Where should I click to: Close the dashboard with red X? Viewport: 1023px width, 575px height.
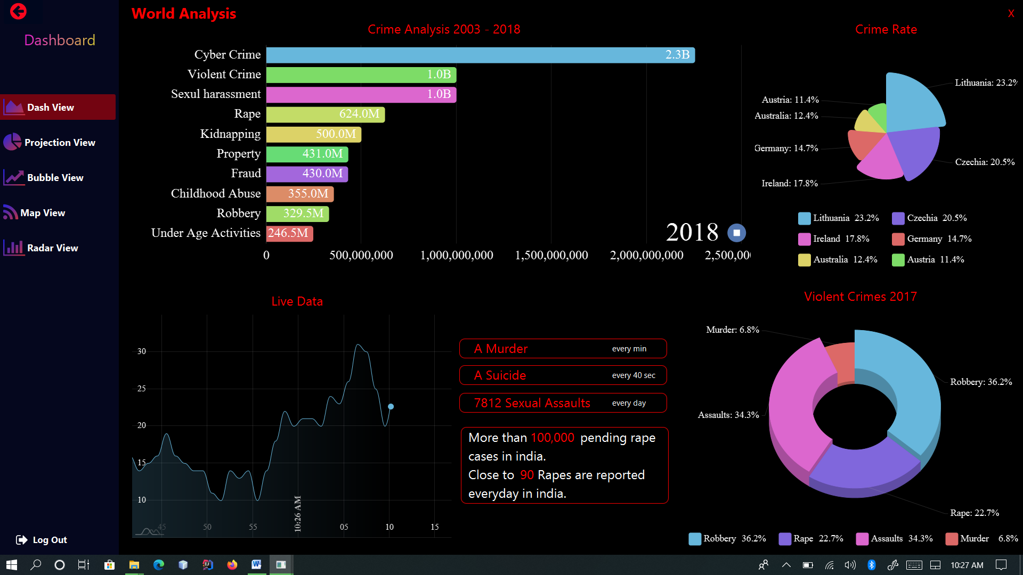pos(1011,13)
